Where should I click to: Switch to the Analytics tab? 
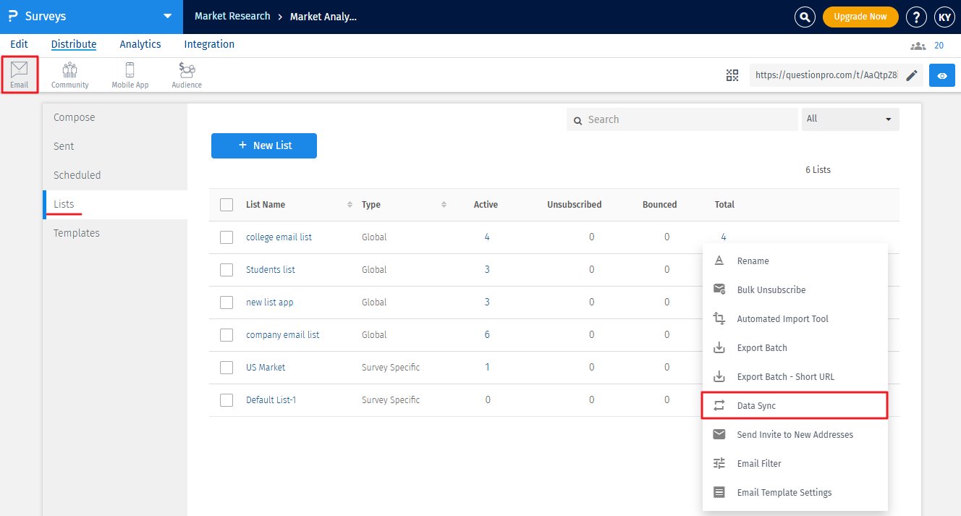tap(140, 45)
